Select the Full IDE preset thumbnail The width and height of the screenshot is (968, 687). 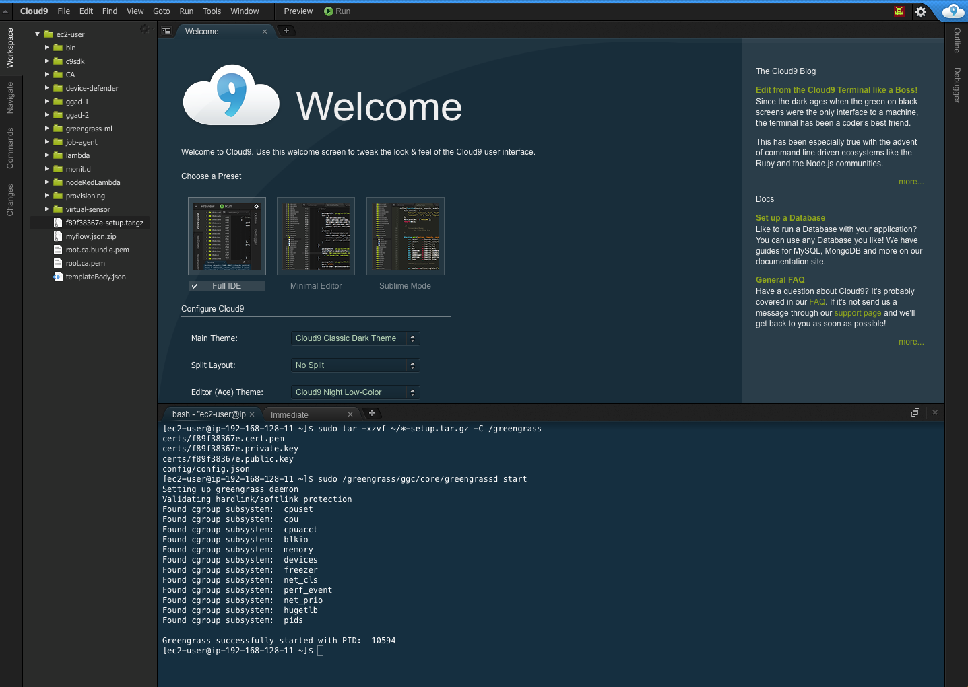pyautogui.click(x=227, y=236)
